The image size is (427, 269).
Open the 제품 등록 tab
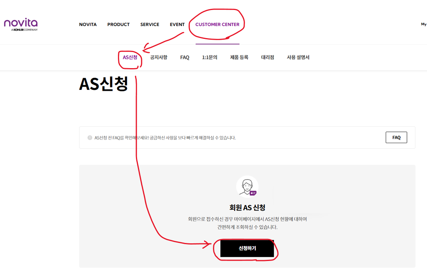[241, 57]
